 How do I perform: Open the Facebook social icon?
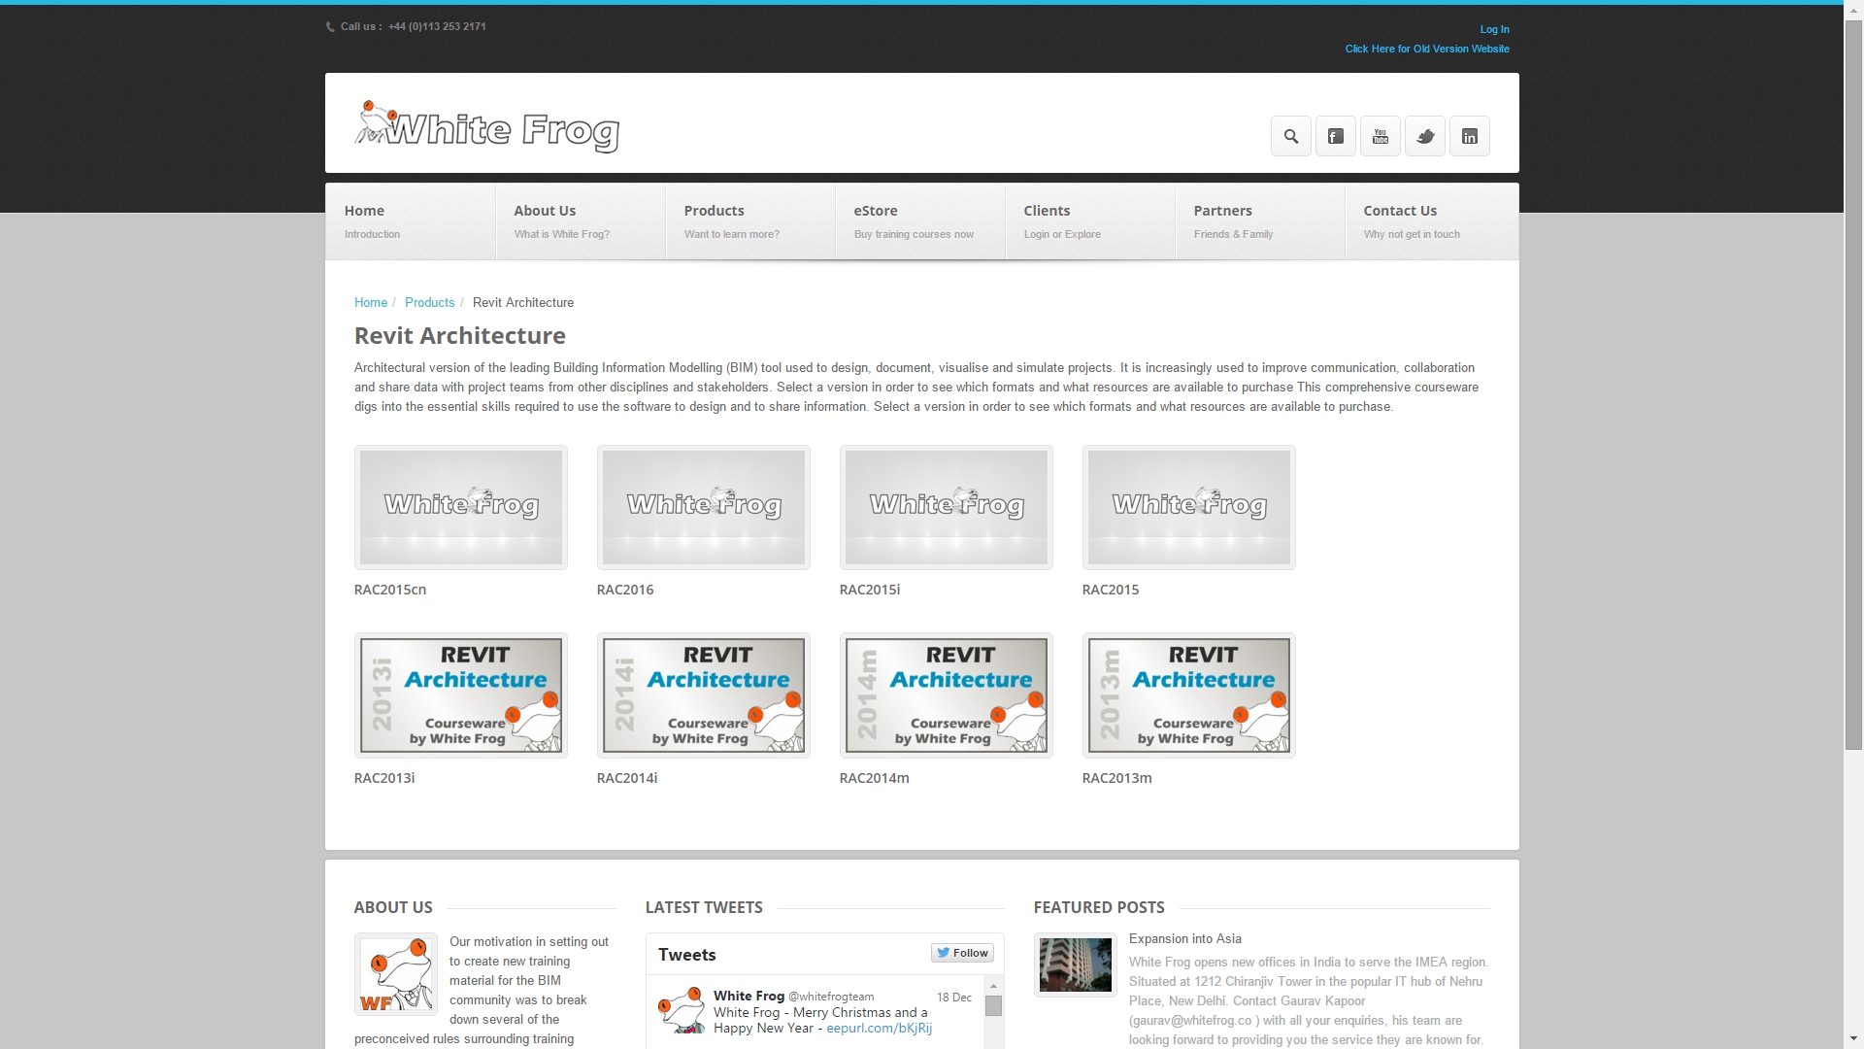click(x=1335, y=136)
